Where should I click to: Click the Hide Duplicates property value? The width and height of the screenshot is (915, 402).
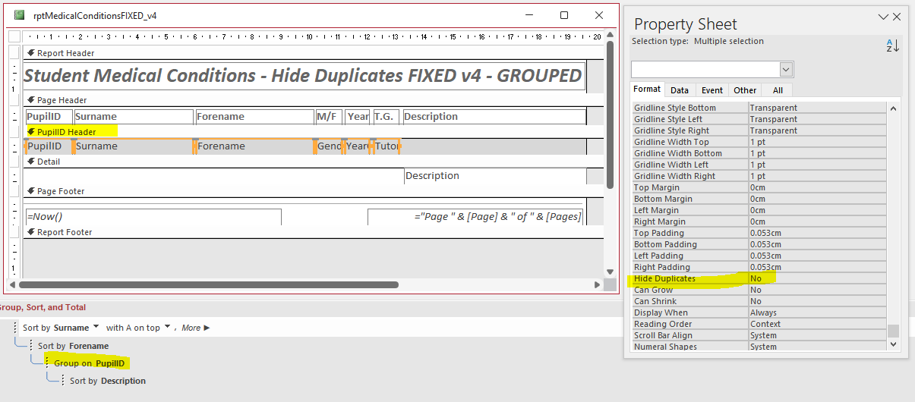tap(817, 279)
